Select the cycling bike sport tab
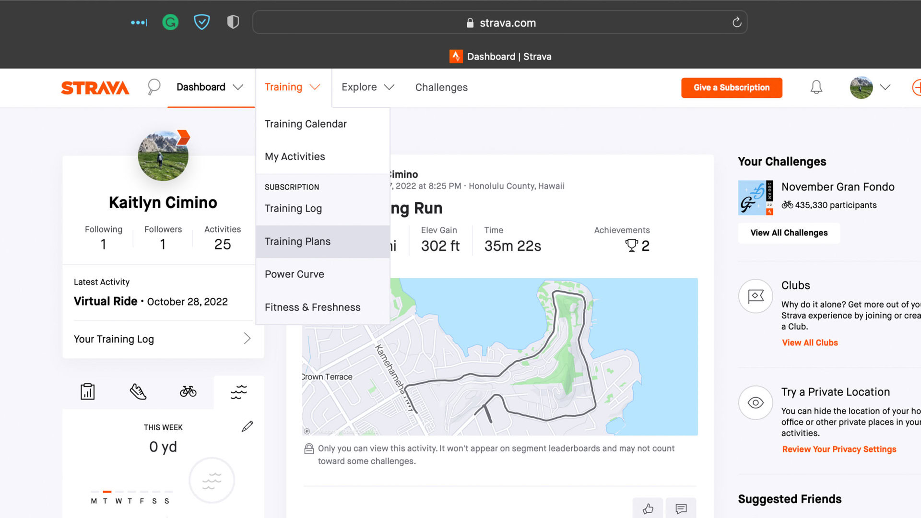 (x=188, y=392)
